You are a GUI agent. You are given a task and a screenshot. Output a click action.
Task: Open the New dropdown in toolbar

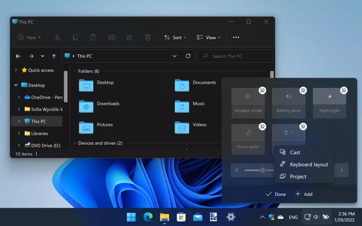click(29, 37)
